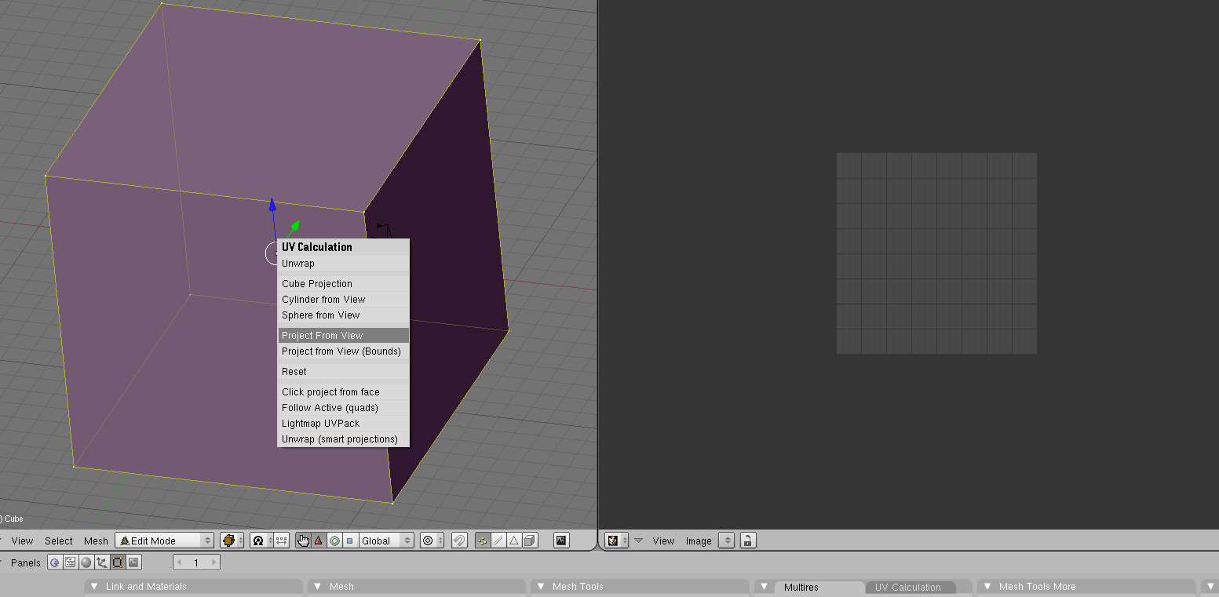This screenshot has height=597, width=1219.
Task: Click the render preview image icon
Action: coord(561,541)
